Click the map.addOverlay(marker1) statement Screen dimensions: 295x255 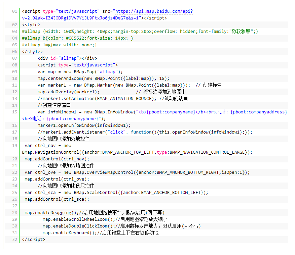pos(69,92)
